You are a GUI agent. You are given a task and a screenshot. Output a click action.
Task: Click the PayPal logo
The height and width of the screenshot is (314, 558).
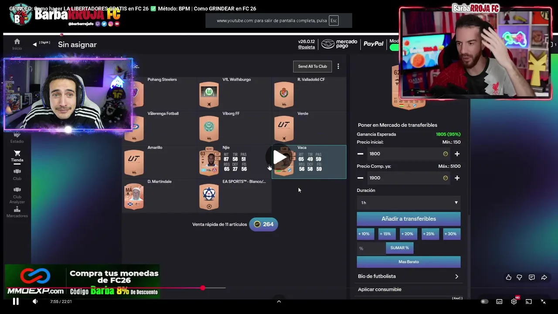point(373,44)
